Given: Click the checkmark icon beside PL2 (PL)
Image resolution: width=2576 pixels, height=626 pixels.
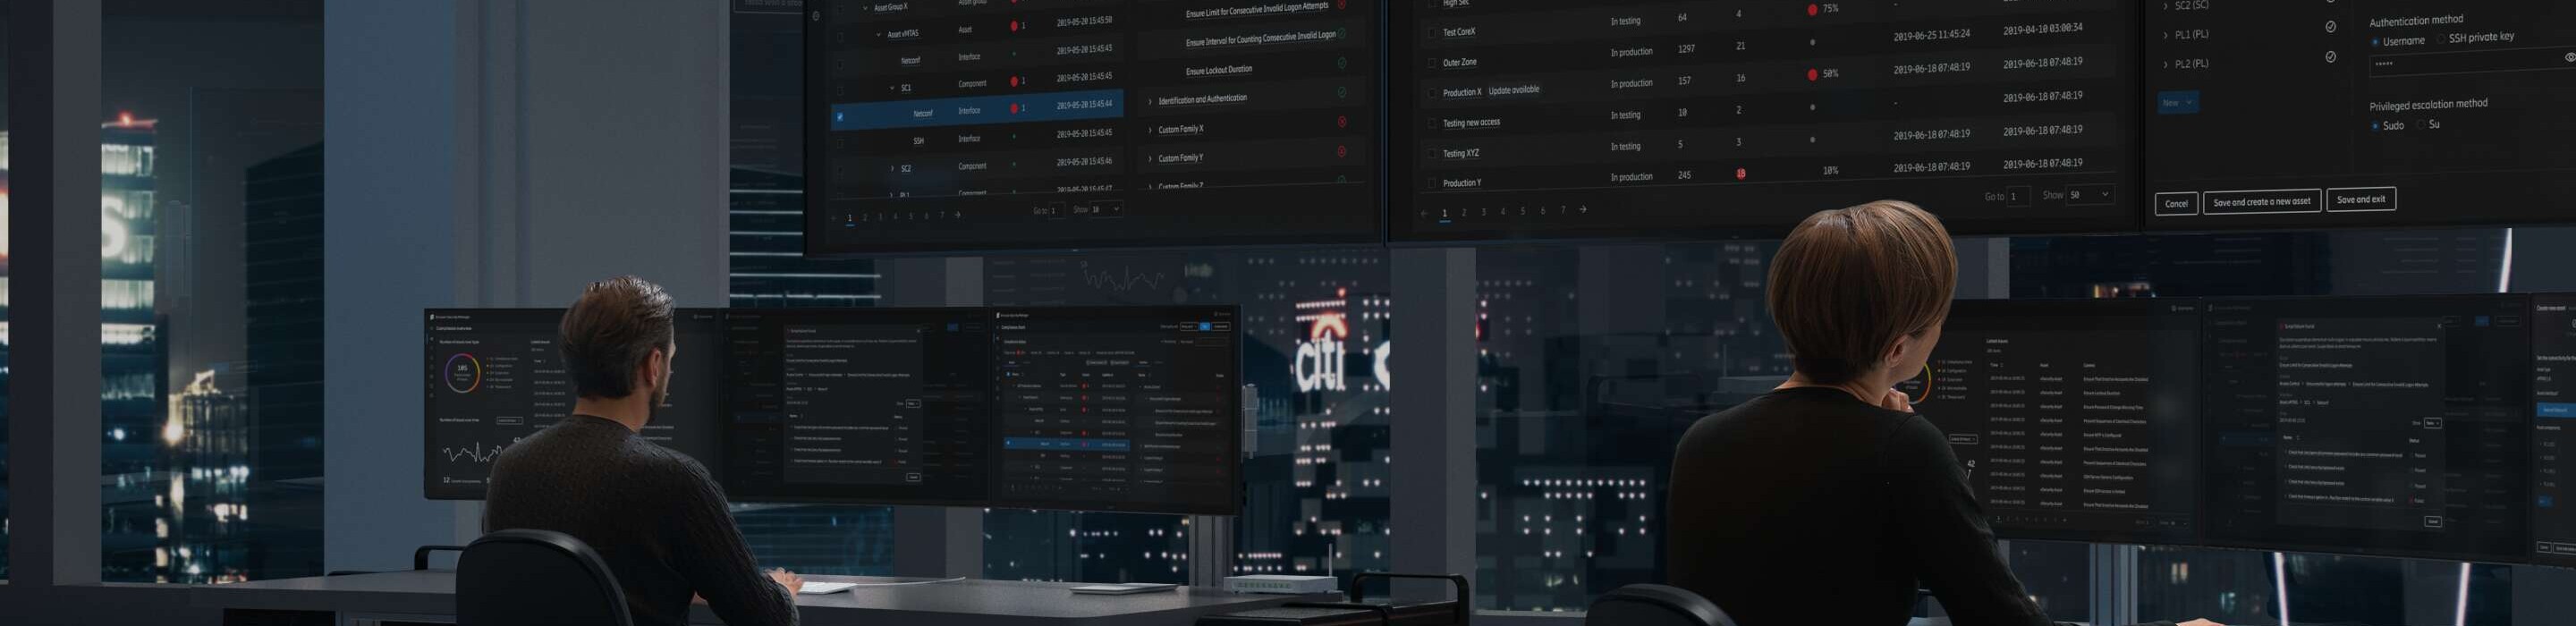Looking at the screenshot, I should coord(2330,57).
